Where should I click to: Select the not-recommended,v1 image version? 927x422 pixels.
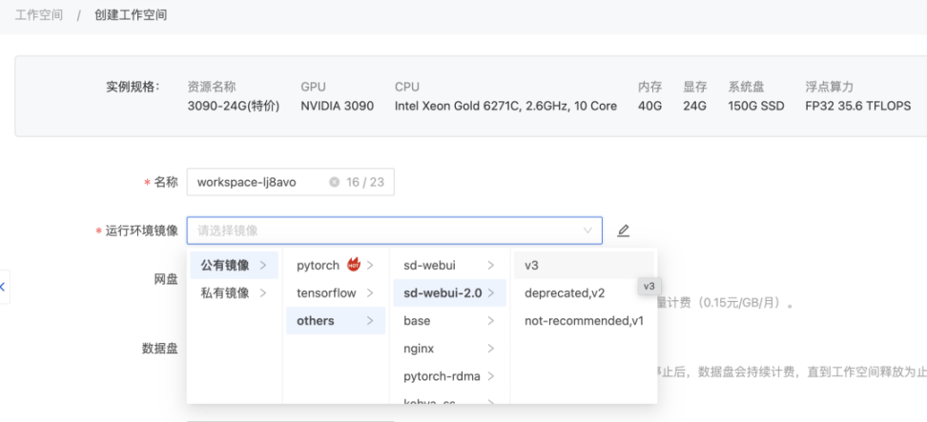[584, 321]
